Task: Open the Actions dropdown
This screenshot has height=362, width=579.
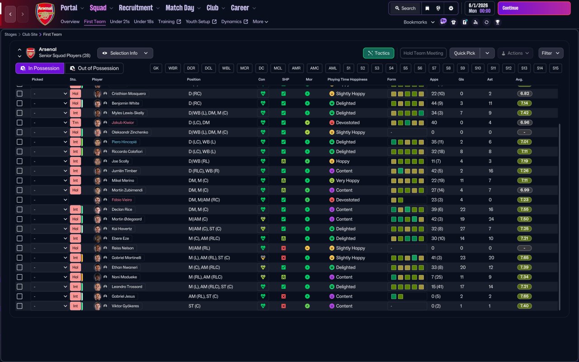Action: [516, 53]
